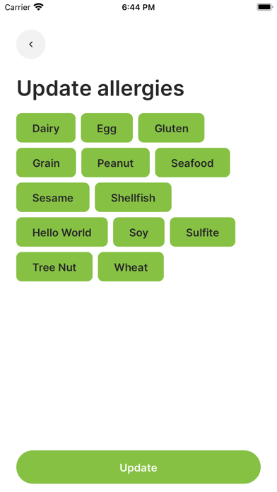Toggle the Soy allergy chip
Viewport: 277px width, 492px height.
point(138,232)
